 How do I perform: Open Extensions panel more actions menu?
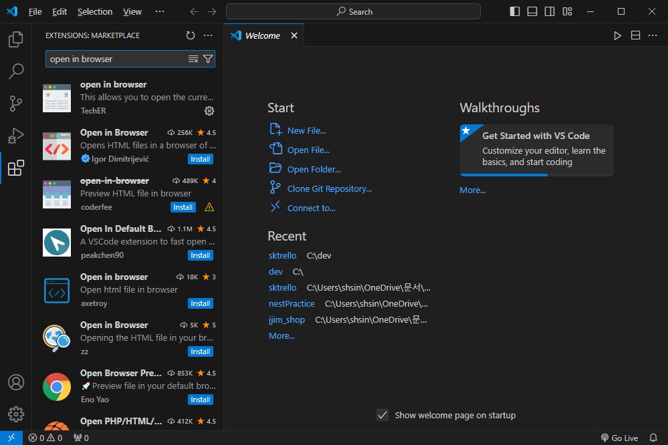(x=208, y=35)
